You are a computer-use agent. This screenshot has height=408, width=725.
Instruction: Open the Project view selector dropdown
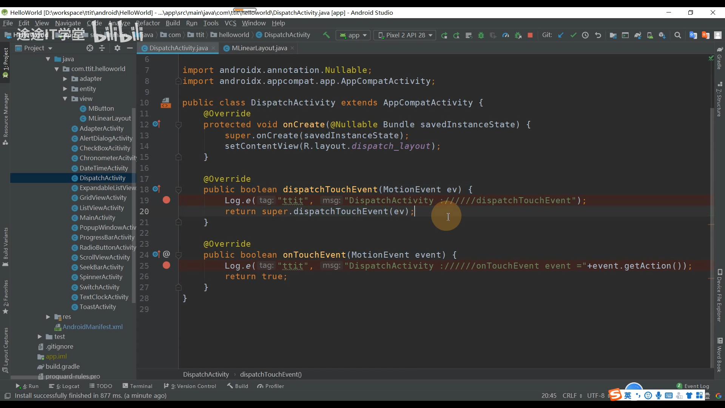click(x=34, y=48)
